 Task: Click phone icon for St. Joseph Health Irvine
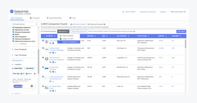click(50, 91)
